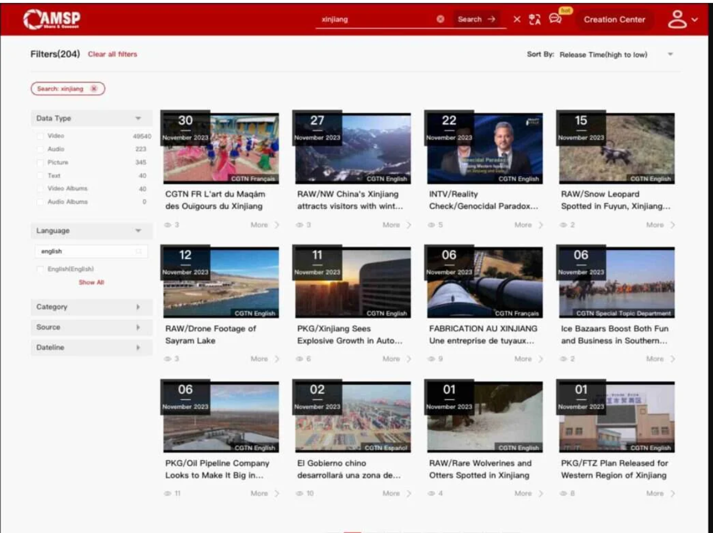Open title 'INTV/Reality Check/Genocidal Paradox'
This screenshot has height=533, width=713.
click(x=483, y=200)
